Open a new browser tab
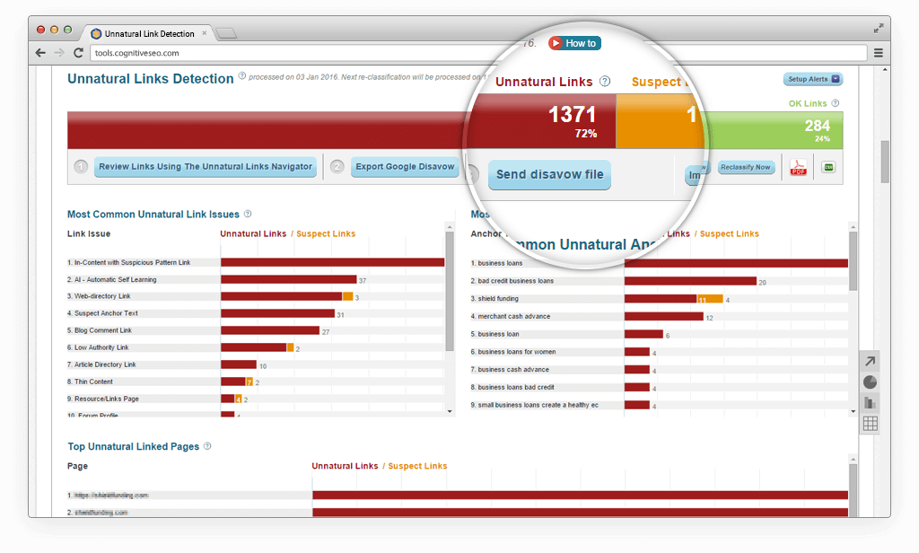Image resolution: width=919 pixels, height=553 pixels. click(226, 33)
